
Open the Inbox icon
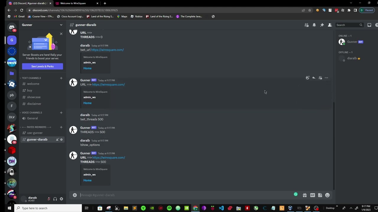(369, 25)
